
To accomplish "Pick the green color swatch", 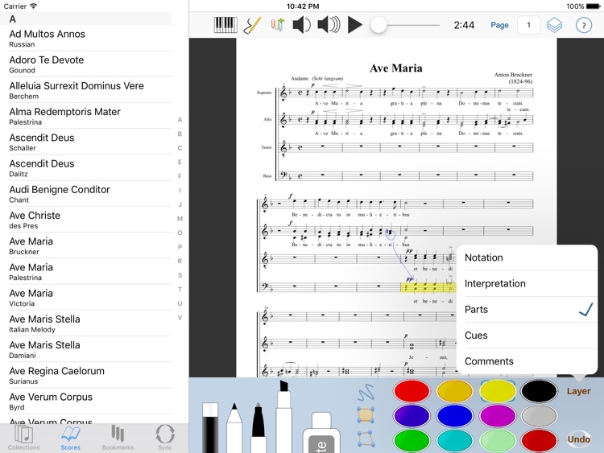I will pyautogui.click(x=412, y=441).
